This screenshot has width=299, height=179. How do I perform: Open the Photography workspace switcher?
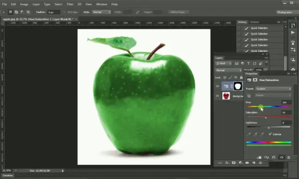[x=287, y=13]
